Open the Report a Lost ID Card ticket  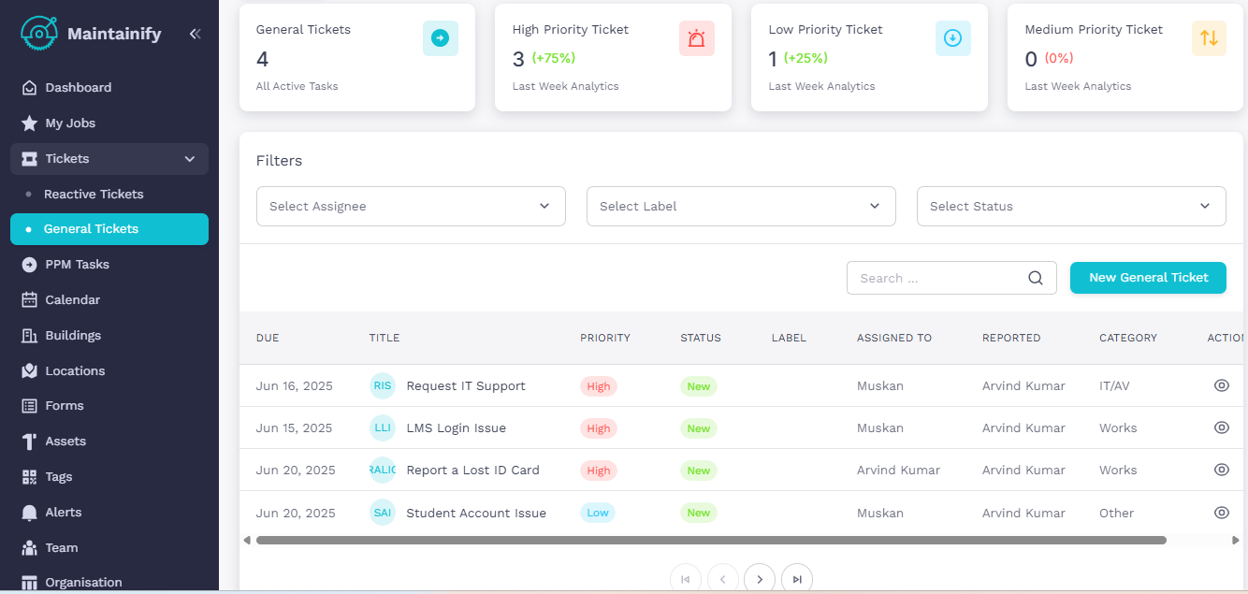tap(472, 471)
